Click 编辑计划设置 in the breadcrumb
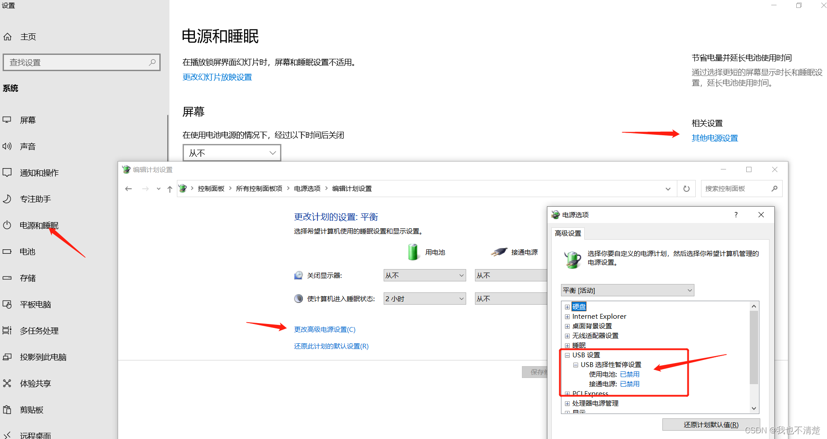This screenshot has width=827, height=439. (352, 189)
